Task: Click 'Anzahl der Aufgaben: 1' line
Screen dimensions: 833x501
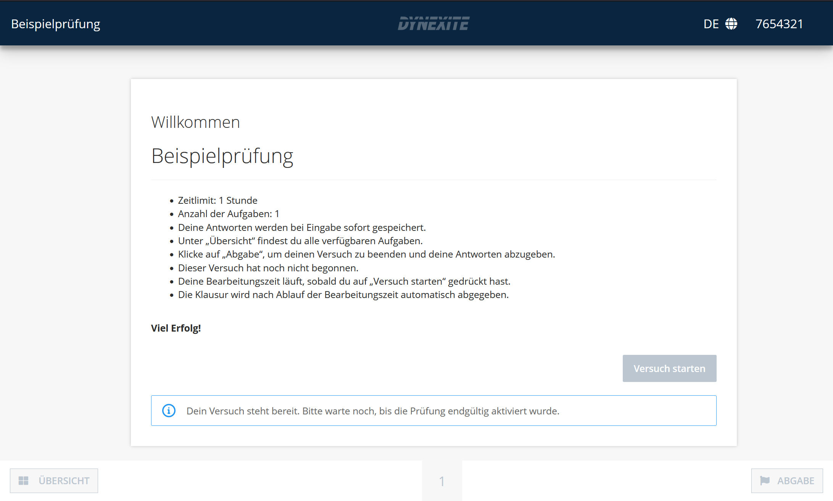Action: [x=229, y=214]
